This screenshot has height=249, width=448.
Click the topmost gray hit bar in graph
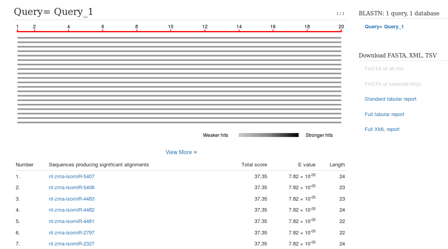179,38
